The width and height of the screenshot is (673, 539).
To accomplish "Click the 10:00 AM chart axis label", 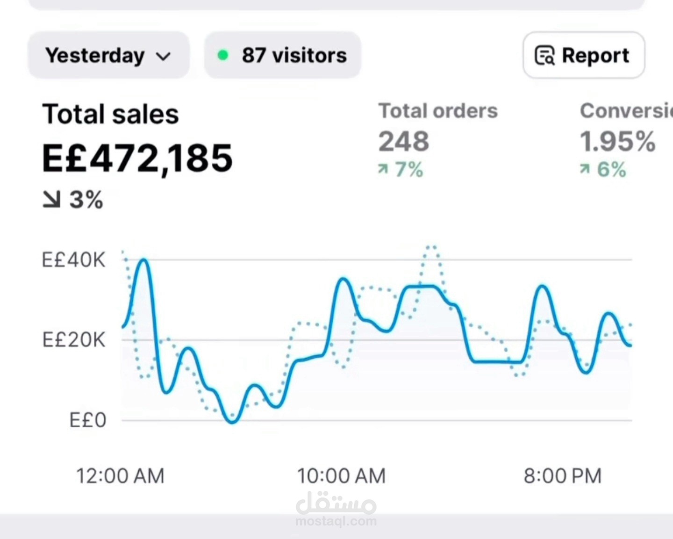I will (x=341, y=476).
